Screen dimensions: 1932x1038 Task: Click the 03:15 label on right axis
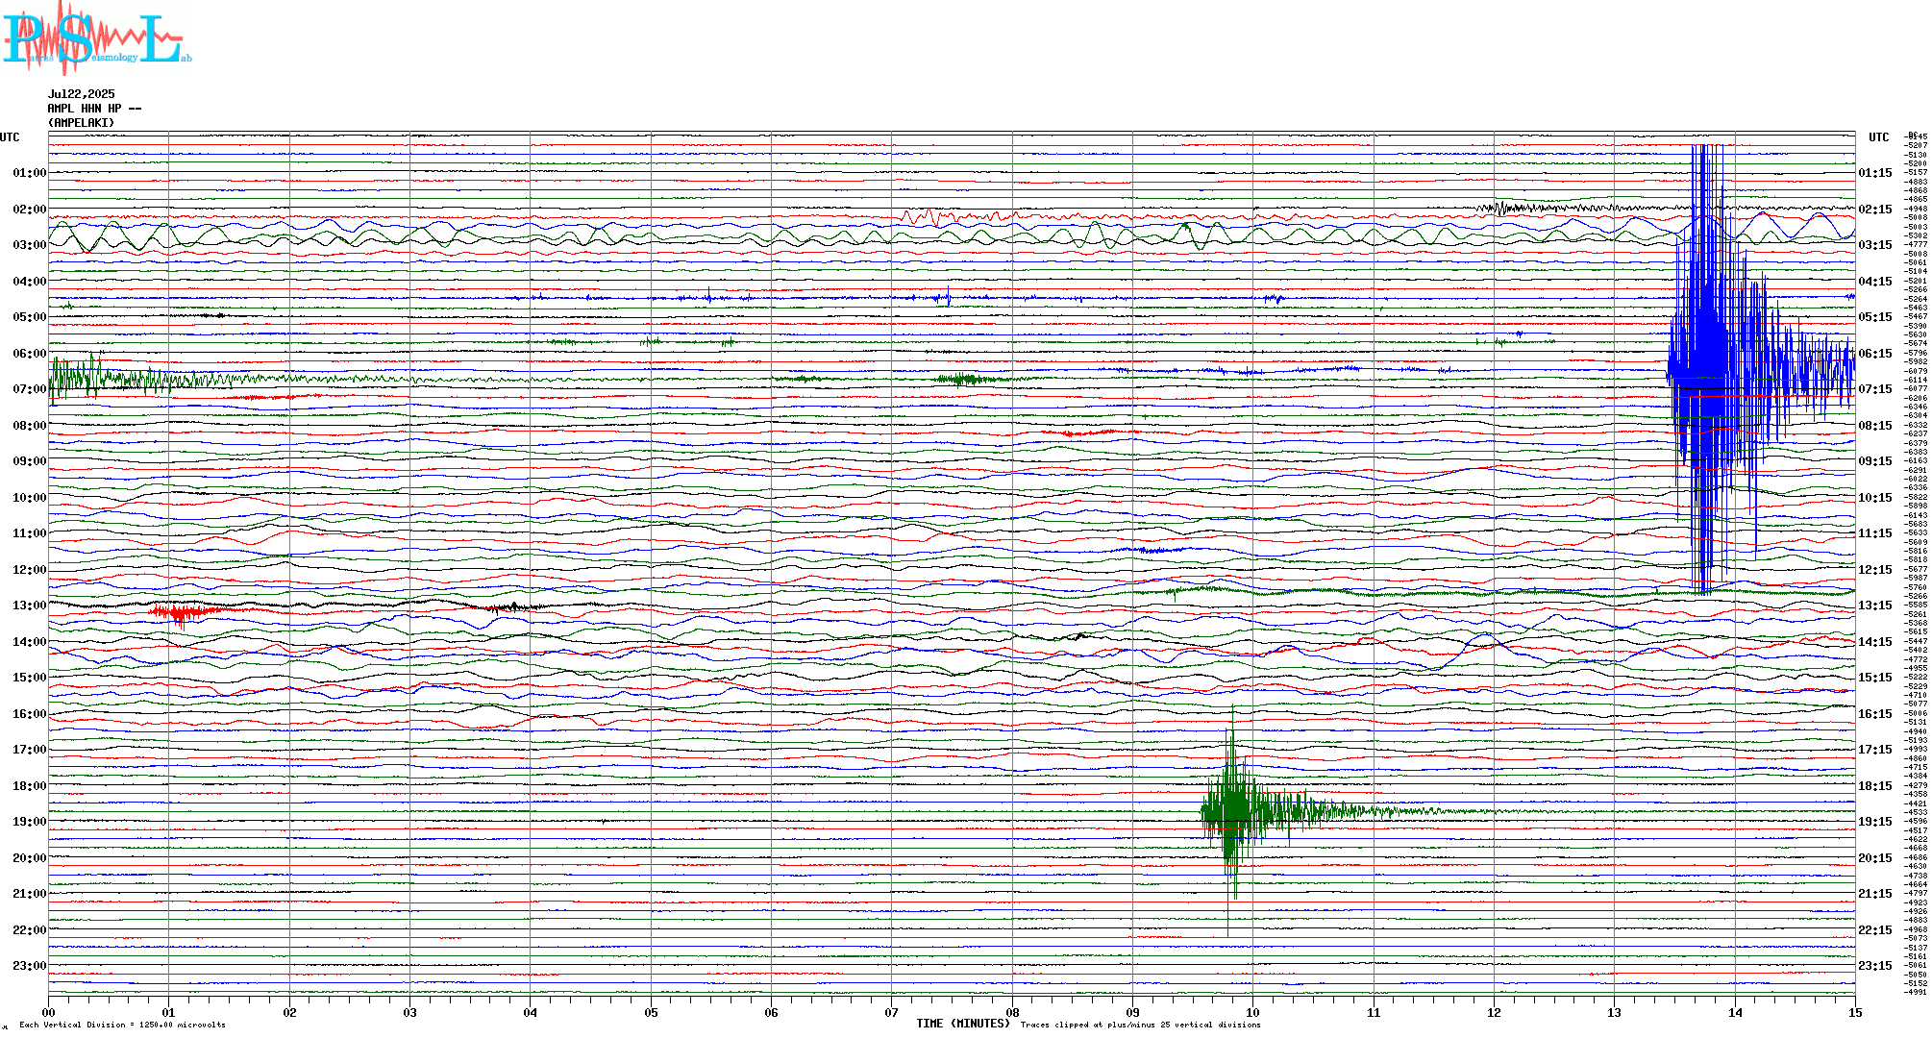pyautogui.click(x=1875, y=245)
